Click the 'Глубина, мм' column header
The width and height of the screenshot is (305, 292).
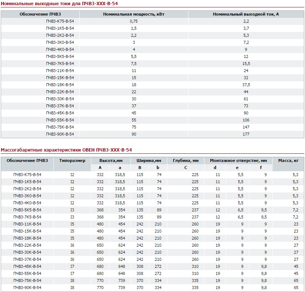click(186, 161)
